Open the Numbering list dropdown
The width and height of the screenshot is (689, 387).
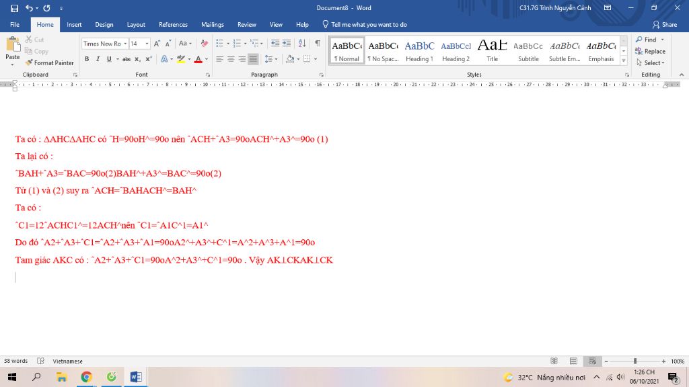point(245,43)
